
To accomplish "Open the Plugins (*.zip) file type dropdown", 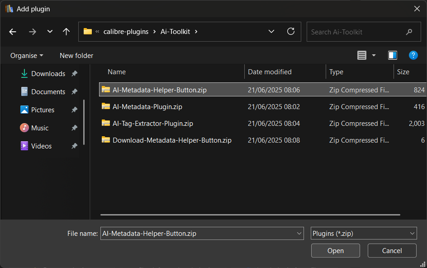I will pos(364,234).
